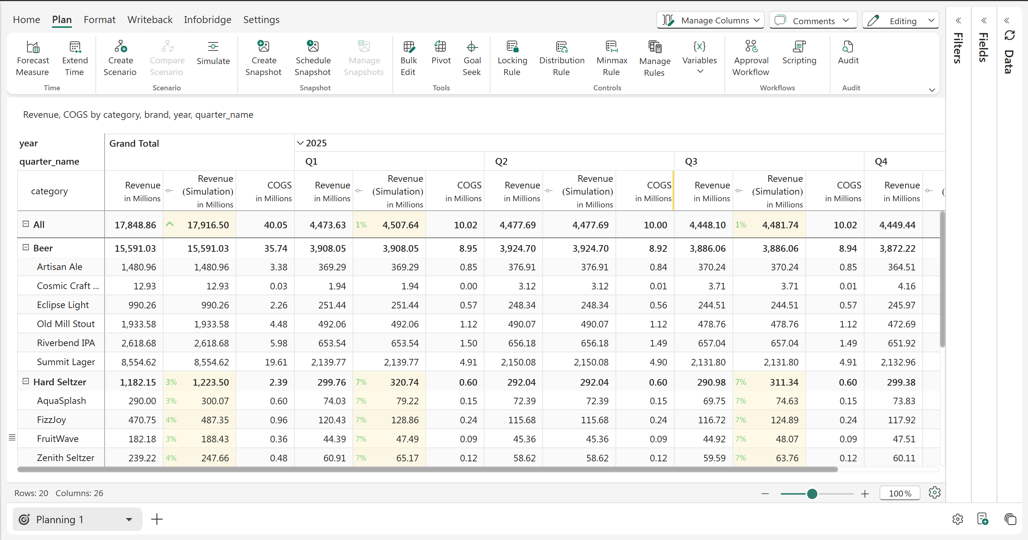Open the Locking Rule control
1028x540 pixels.
click(512, 47)
